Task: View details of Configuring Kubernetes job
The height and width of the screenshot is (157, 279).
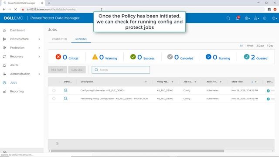Action: (x=66, y=90)
